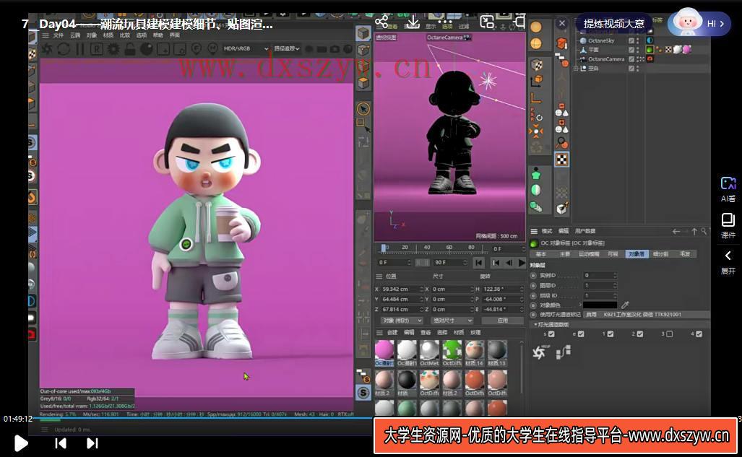The height and width of the screenshot is (457, 742).
Task: Toggle the clay mode sphere icon
Action: coord(147,48)
